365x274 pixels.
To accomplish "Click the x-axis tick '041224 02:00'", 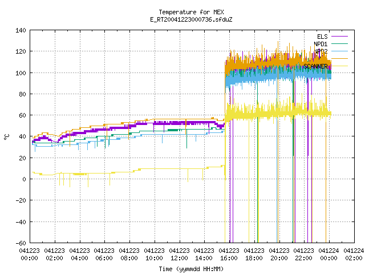I will coord(354,255).
